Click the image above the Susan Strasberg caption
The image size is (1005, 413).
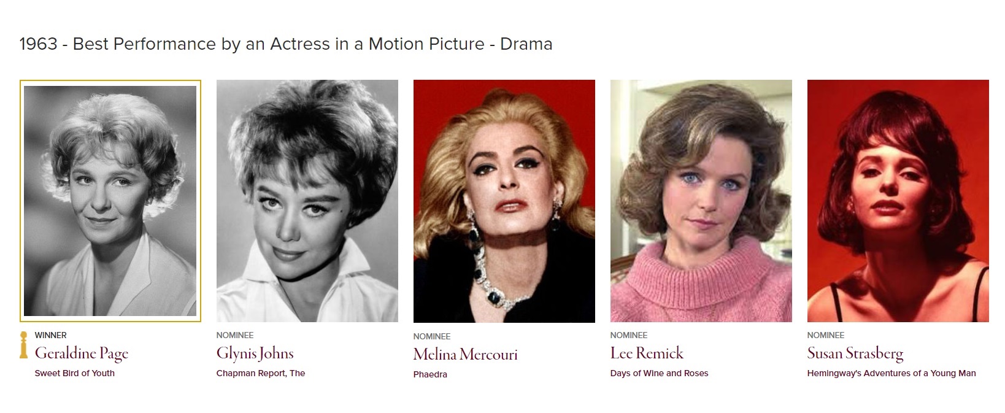tap(898, 201)
